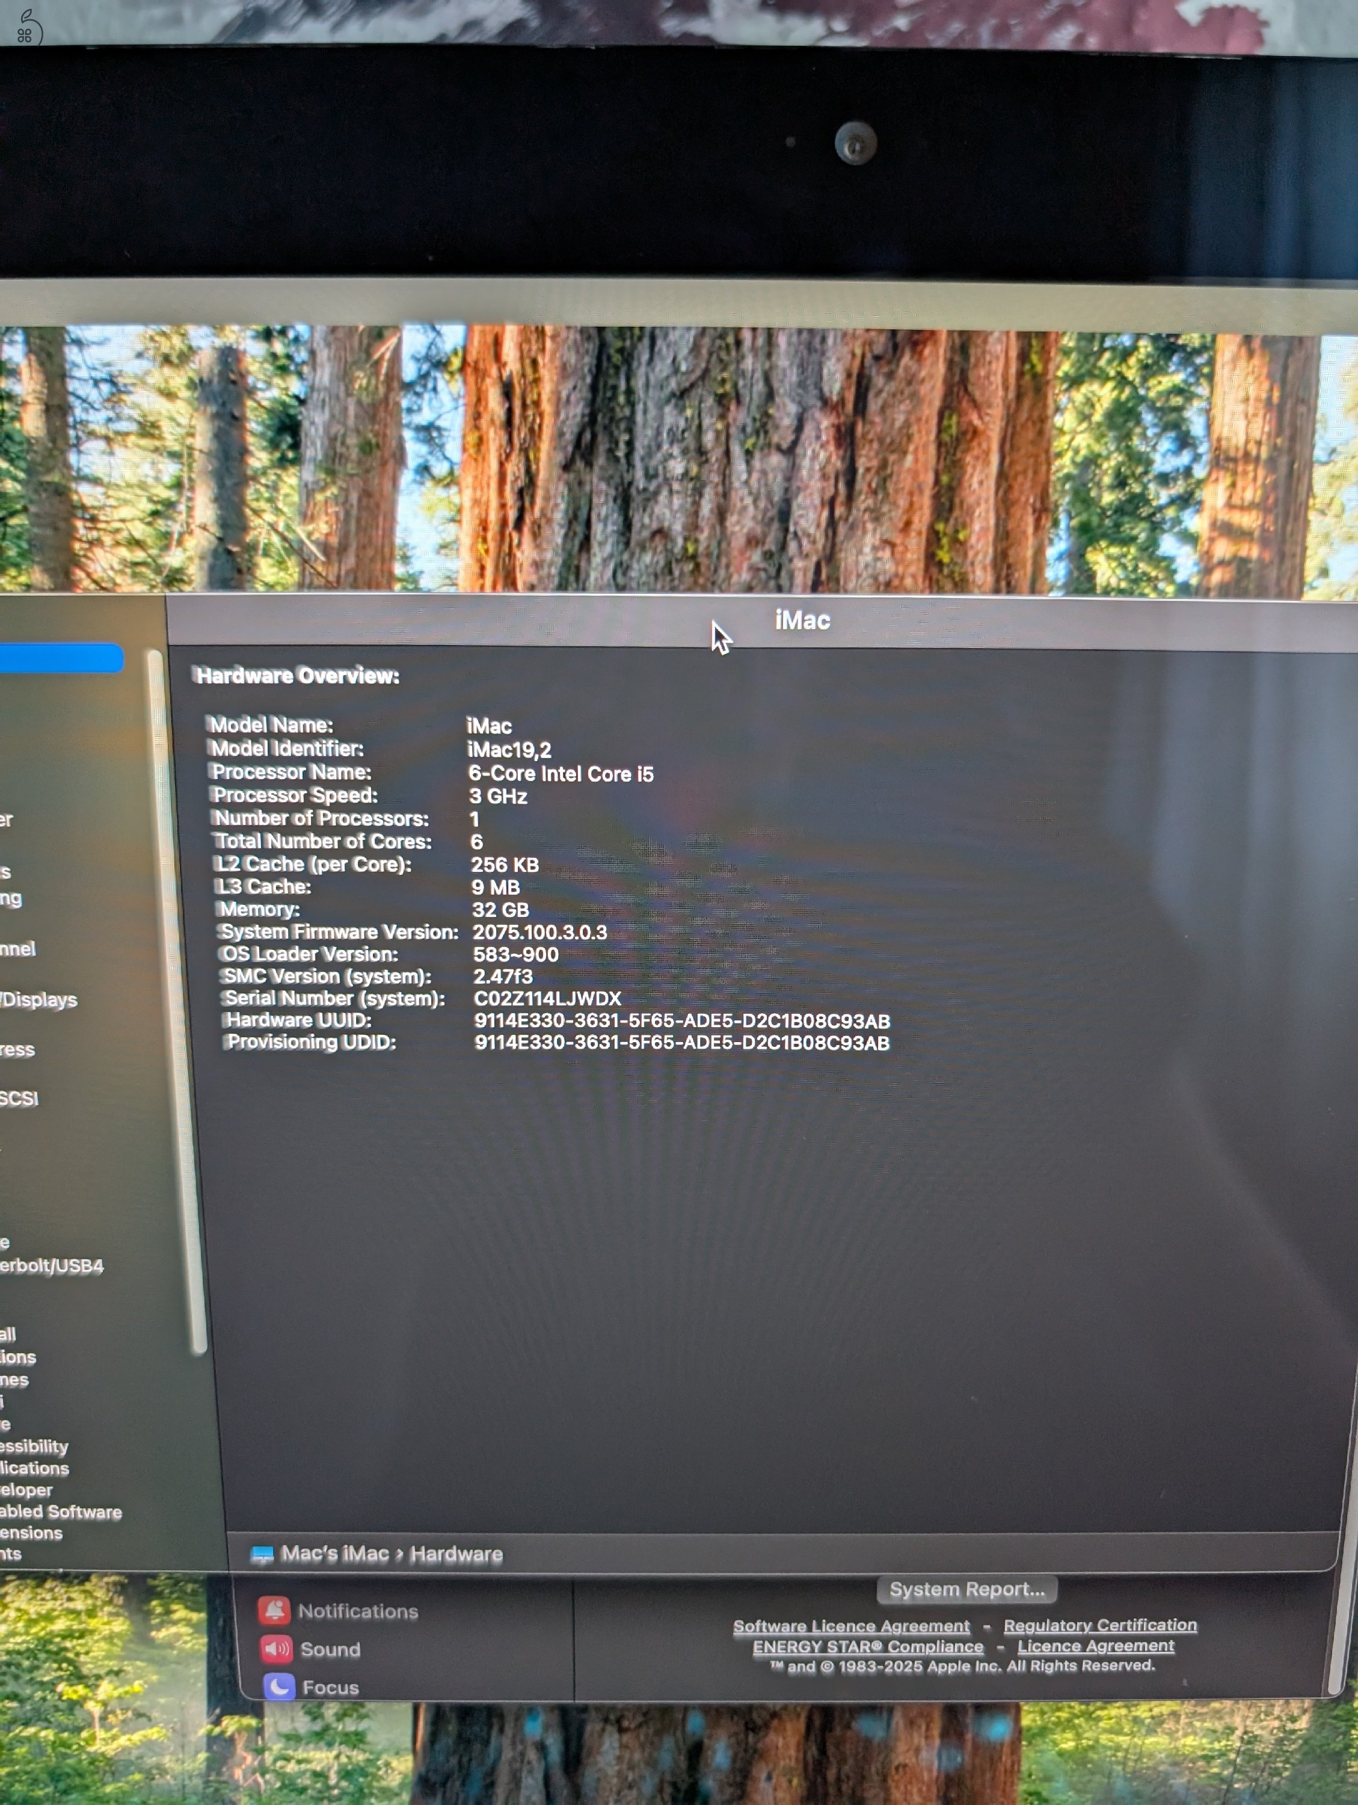Open the System Report… button
This screenshot has height=1805, width=1358.
pyautogui.click(x=966, y=1589)
